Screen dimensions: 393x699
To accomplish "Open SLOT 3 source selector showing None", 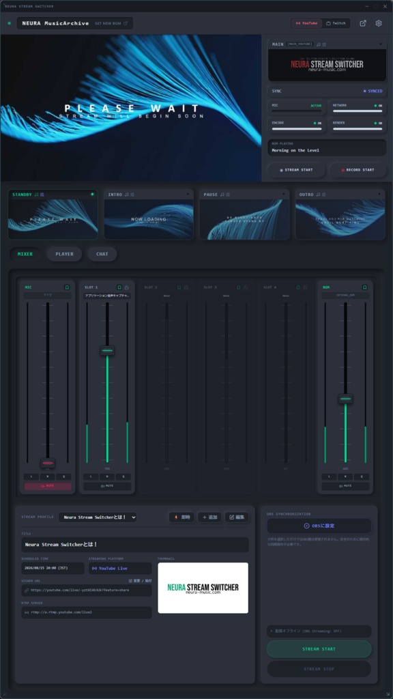I will point(226,296).
